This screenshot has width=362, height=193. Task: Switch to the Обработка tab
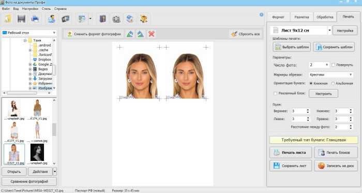coord(325,17)
